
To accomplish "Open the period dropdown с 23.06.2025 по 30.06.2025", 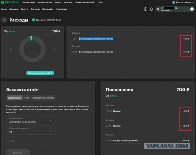I will (31, 120).
